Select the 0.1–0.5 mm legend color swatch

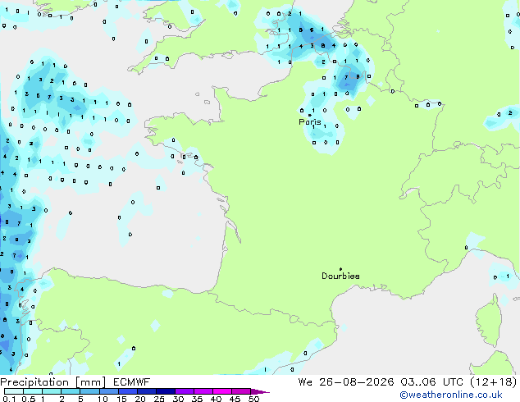coord(14,391)
